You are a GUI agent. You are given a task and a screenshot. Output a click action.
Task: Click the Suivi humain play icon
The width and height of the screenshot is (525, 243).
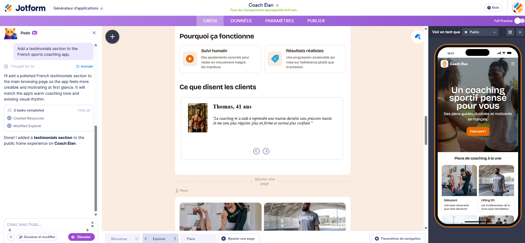190,59
